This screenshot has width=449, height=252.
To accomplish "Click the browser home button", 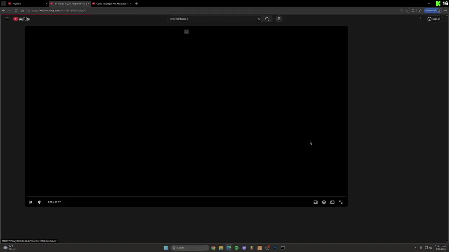I will coord(22,10).
